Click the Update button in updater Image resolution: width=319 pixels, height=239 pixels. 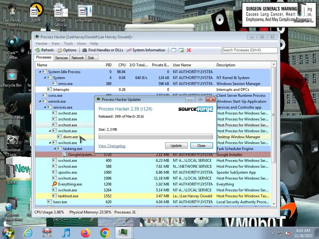[176, 146]
